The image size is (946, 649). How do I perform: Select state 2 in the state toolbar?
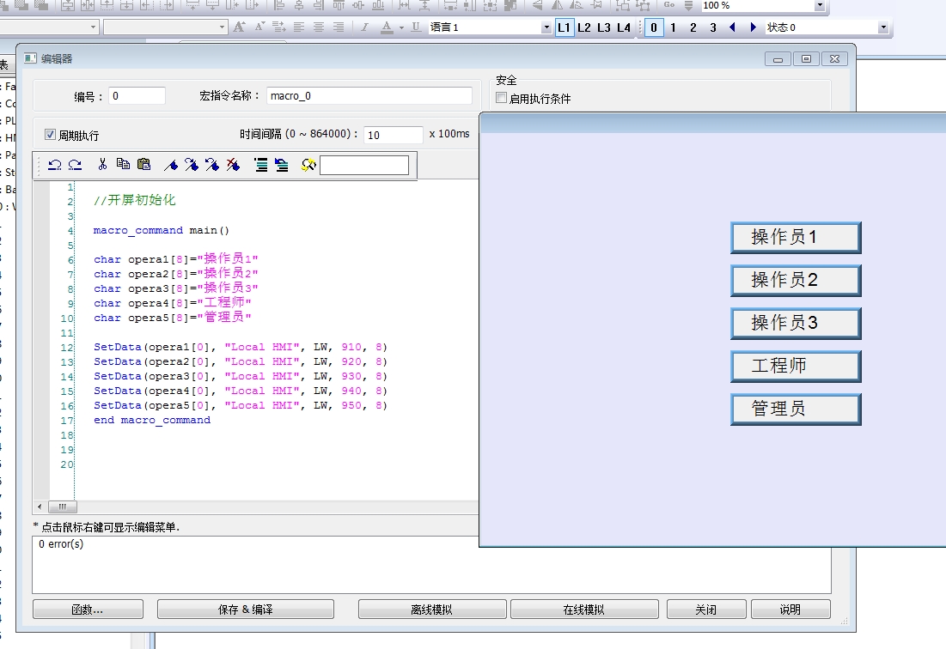click(693, 27)
